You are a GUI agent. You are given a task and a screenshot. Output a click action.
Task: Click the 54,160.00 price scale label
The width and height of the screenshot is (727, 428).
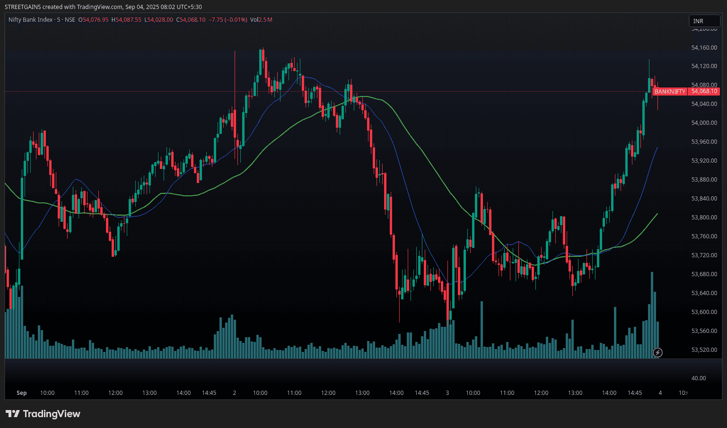click(704, 47)
